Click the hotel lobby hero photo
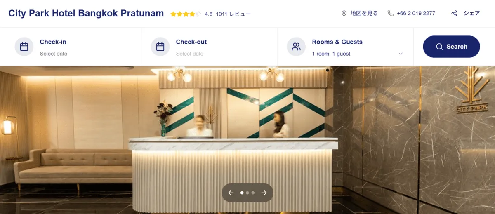The width and height of the screenshot is (495, 214). (x=247, y=140)
